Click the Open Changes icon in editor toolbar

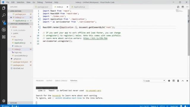coord(178,7)
